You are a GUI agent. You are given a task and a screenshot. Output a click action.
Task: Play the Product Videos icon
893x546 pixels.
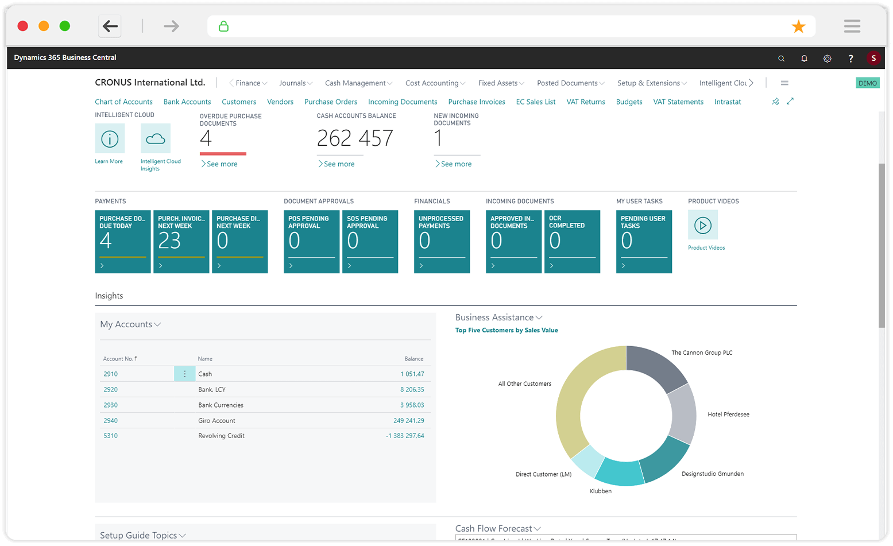703,225
